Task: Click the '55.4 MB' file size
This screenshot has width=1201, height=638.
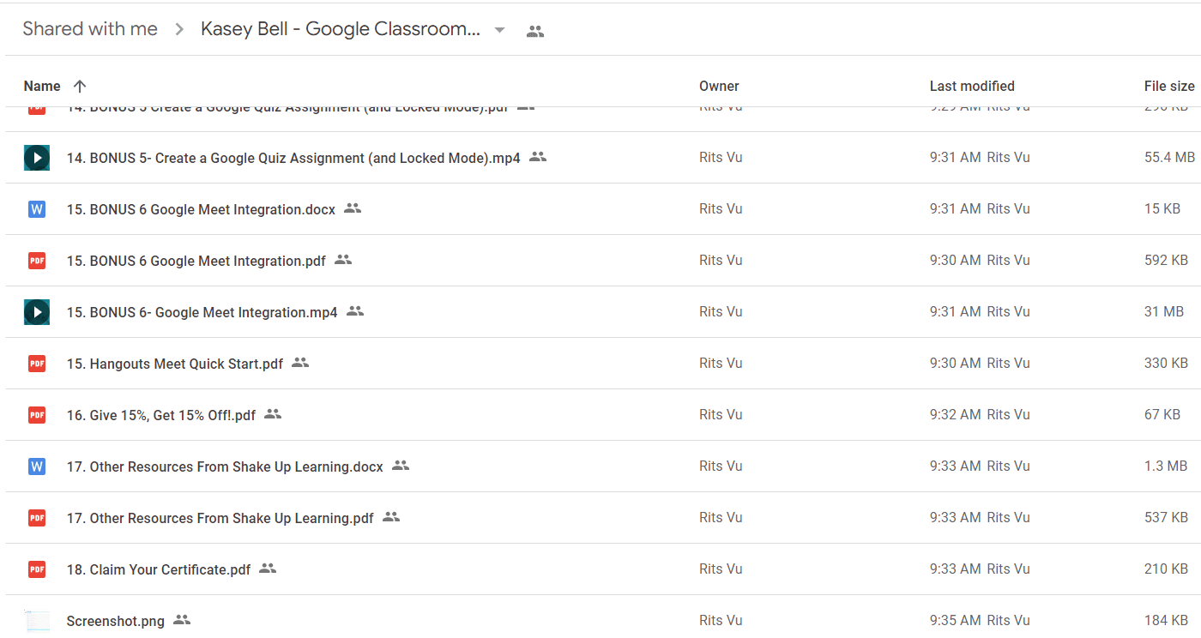Action: point(1169,158)
